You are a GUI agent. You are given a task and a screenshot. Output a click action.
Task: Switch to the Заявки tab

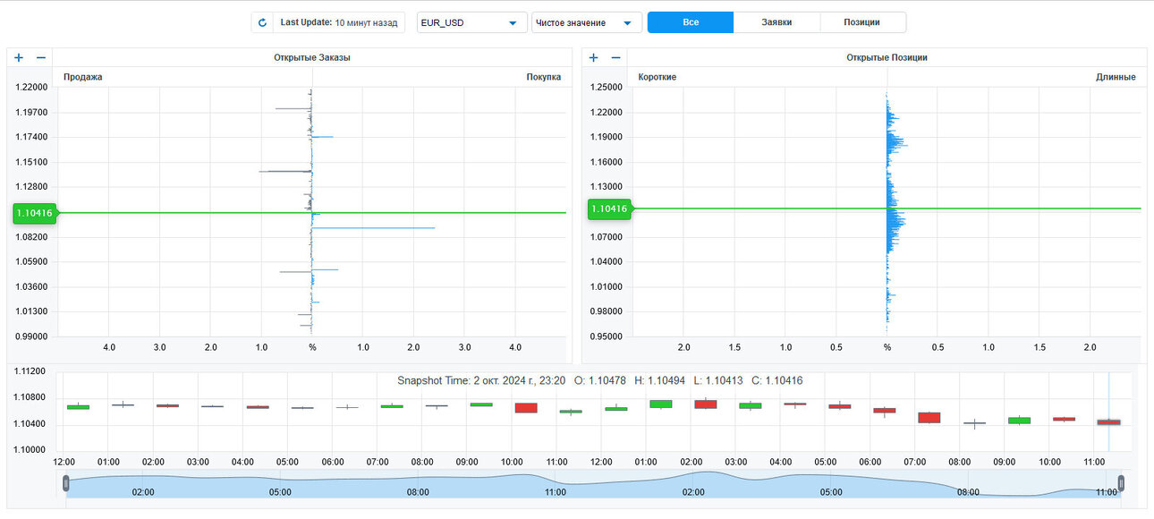[x=776, y=22]
